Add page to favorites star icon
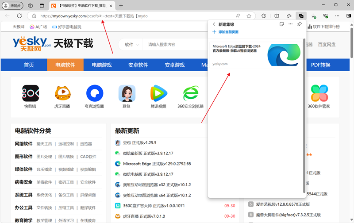This screenshot has width=354, height=223. pos(249,16)
